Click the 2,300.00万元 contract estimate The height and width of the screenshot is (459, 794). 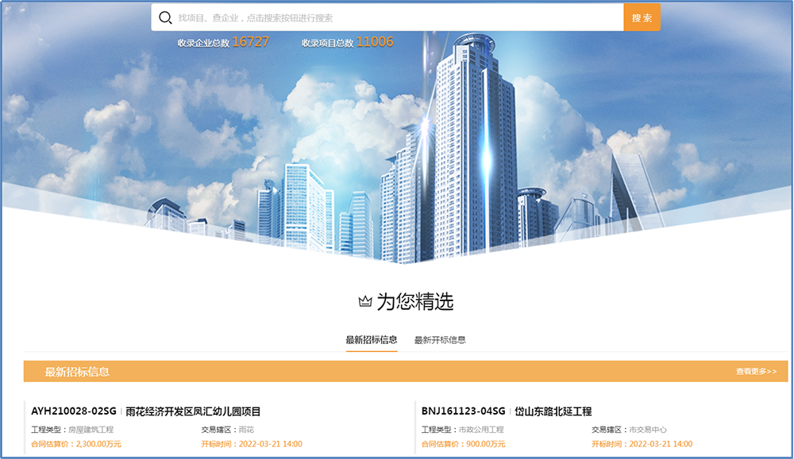[x=98, y=444]
